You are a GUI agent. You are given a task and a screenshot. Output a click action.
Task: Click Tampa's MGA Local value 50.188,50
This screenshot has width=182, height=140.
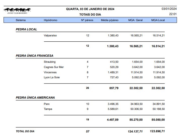(159, 109)
